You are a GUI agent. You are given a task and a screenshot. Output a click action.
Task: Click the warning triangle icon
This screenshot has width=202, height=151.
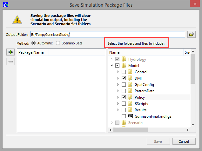click(x=17, y=20)
